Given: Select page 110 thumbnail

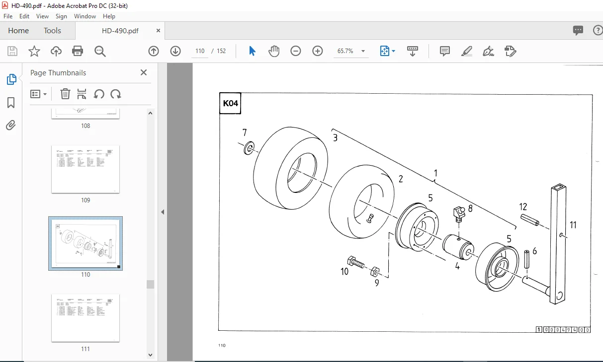Looking at the screenshot, I should pyautogui.click(x=86, y=243).
